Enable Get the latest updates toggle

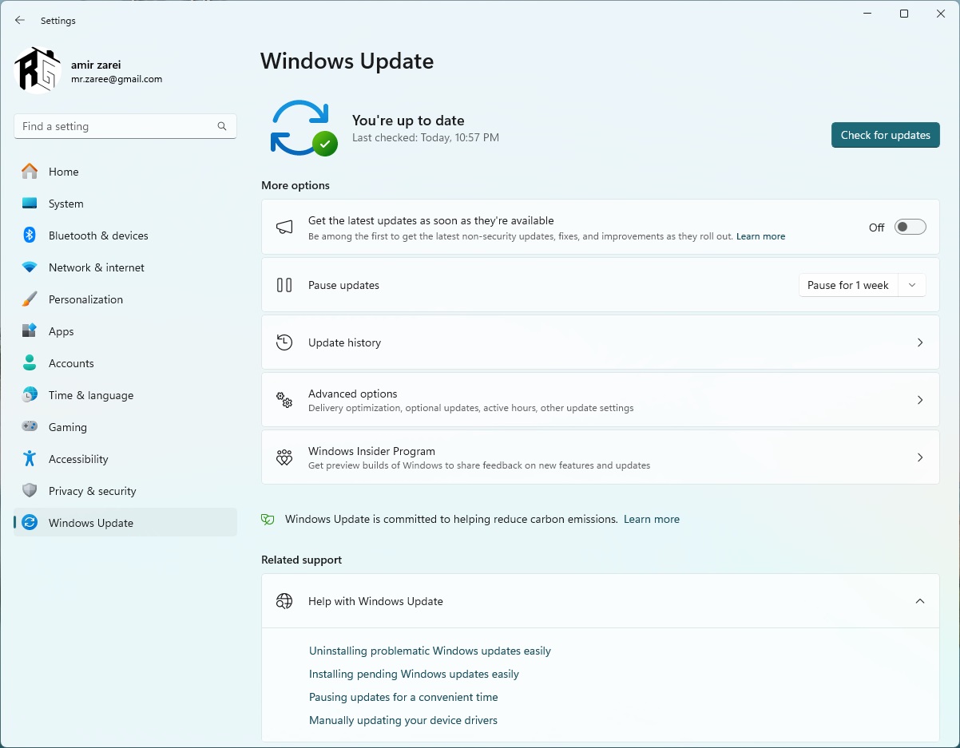pos(910,228)
